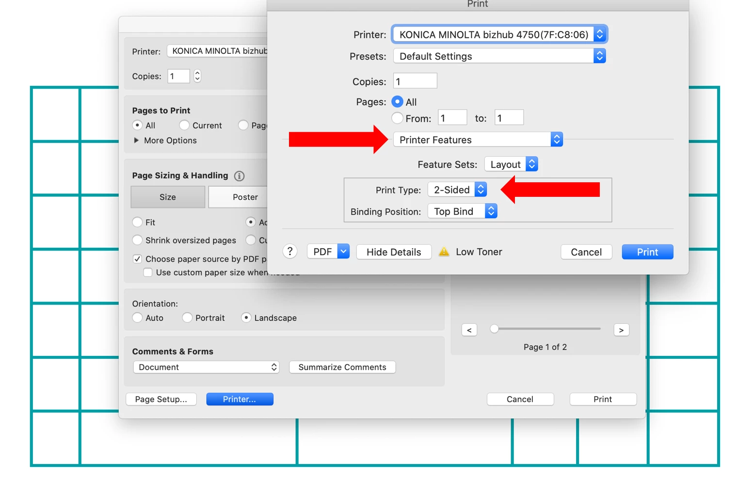This screenshot has width=753, height=479.
Task: Select Current page radio button
Action: click(184, 125)
